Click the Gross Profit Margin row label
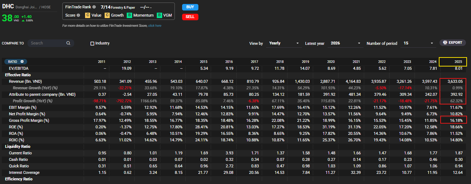This screenshot has height=184, width=471. point(29,120)
